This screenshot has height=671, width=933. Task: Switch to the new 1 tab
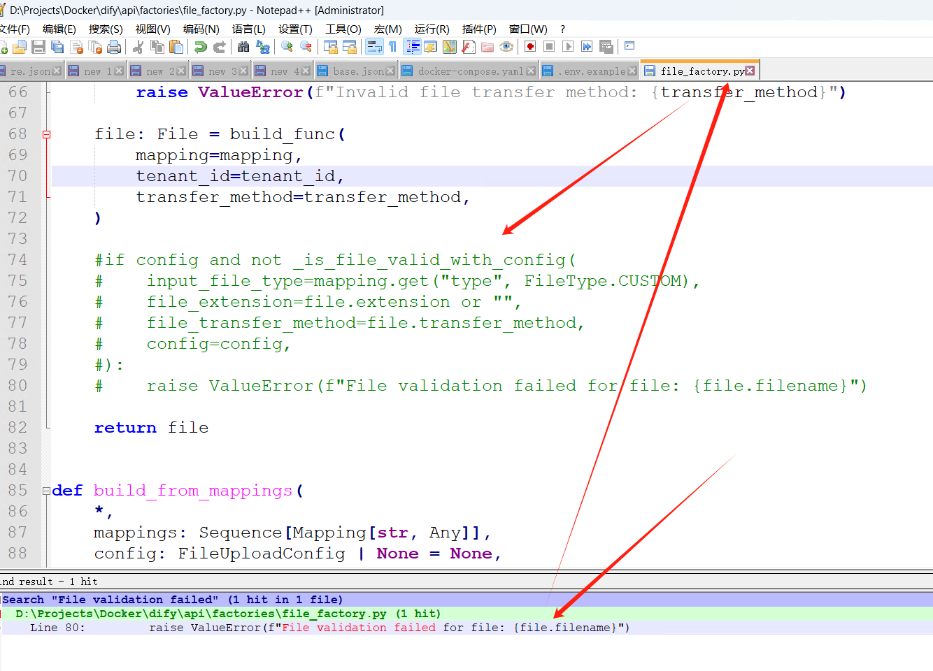(97, 71)
